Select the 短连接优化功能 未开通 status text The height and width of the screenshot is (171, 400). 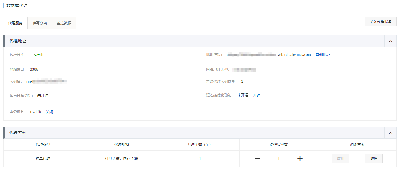pyautogui.click(x=243, y=95)
